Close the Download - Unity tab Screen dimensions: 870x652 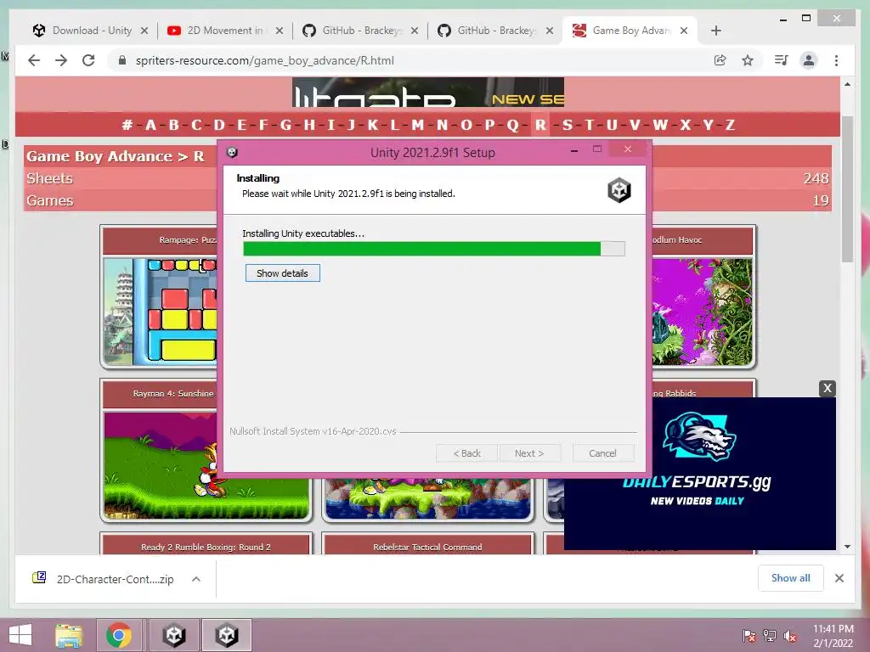coord(144,31)
